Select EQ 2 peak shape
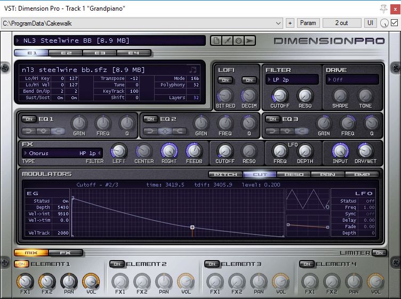Image resolution: width=401 pixels, height=299 pixels. point(165,131)
